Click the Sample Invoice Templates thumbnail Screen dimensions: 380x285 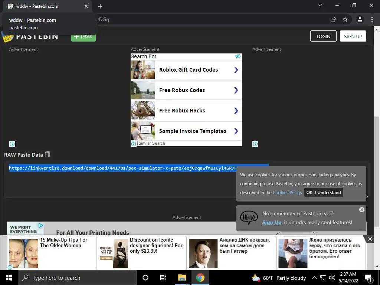click(x=143, y=131)
